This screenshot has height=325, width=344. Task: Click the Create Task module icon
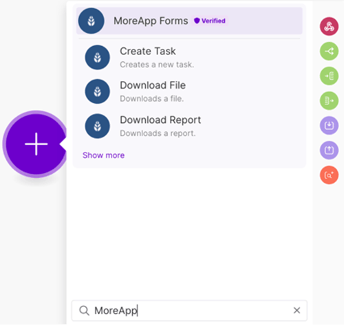click(98, 57)
